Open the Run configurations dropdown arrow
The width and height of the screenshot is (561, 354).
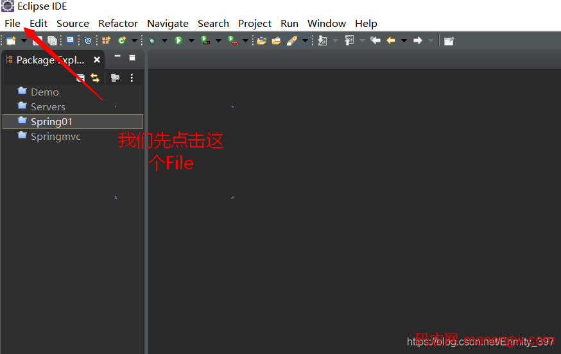point(191,41)
